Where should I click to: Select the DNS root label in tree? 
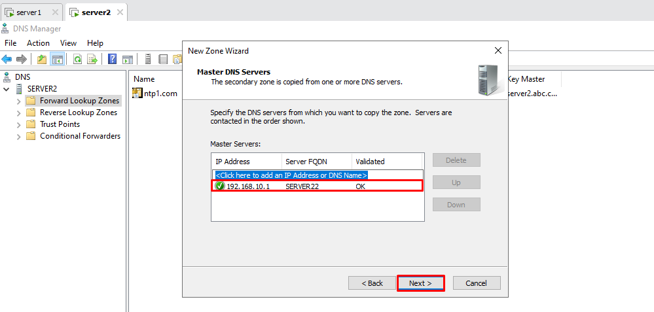22,77
